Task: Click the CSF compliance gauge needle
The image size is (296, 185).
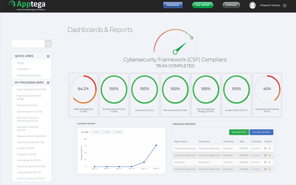Action: click(x=180, y=48)
